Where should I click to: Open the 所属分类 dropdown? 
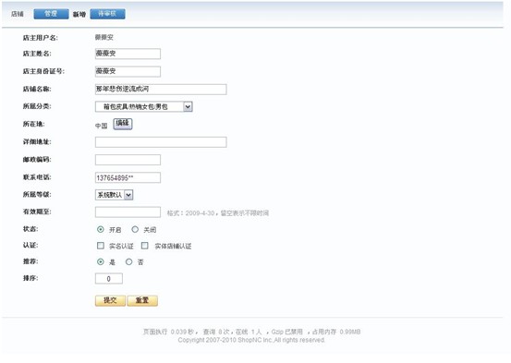(144, 106)
